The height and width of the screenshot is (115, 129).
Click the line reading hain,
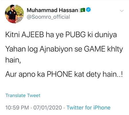(13, 60)
